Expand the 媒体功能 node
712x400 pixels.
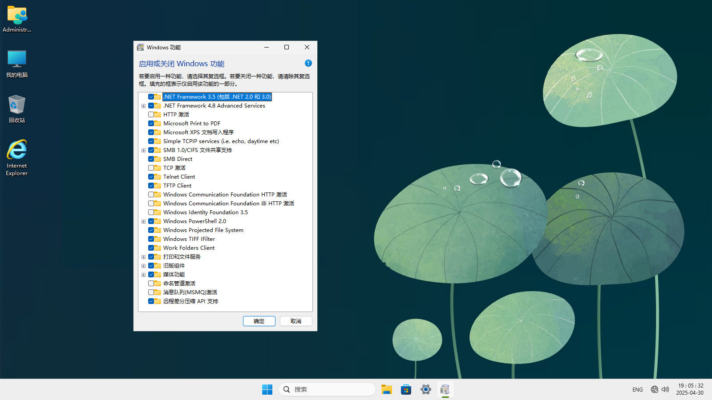tap(143, 275)
